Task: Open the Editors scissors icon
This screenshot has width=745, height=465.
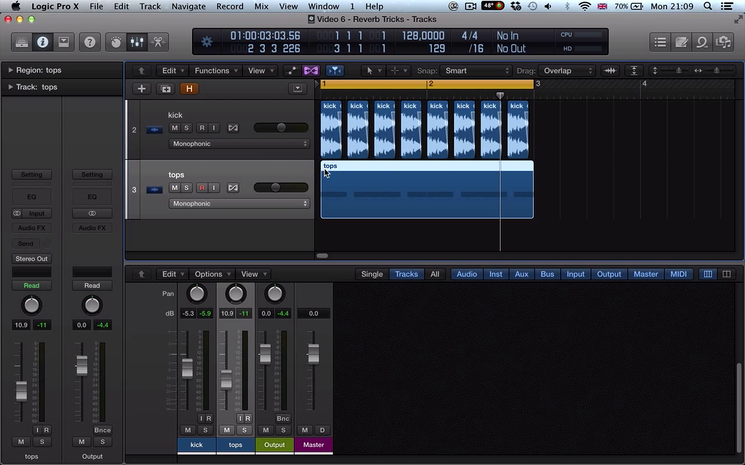Action: click(158, 43)
